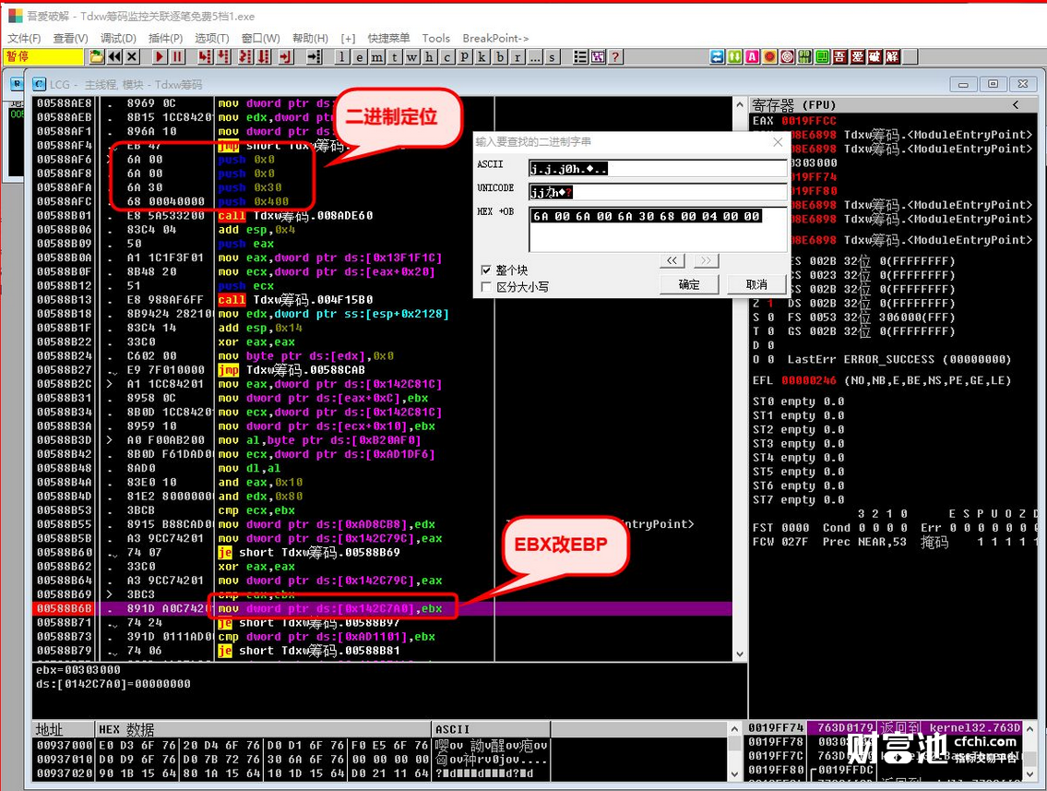The height and width of the screenshot is (791, 1047).
Task: Open Breakpoints window with 'b' button
Action: 499,57
